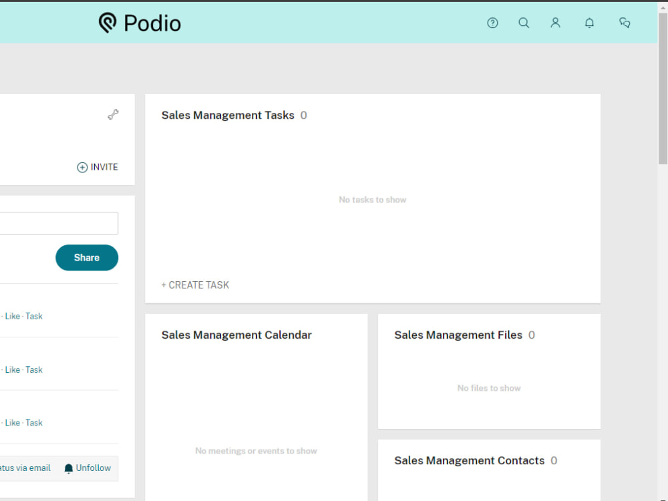Create a task via + CREATE TASK

tap(195, 285)
